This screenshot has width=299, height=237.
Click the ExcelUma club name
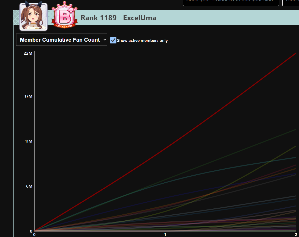pos(140,18)
